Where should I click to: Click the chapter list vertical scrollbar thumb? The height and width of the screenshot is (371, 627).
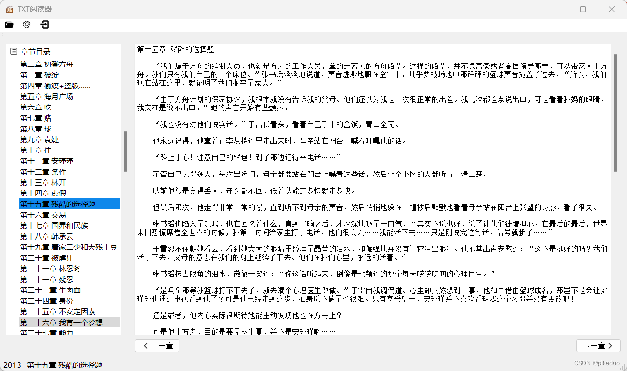pyautogui.click(x=125, y=152)
